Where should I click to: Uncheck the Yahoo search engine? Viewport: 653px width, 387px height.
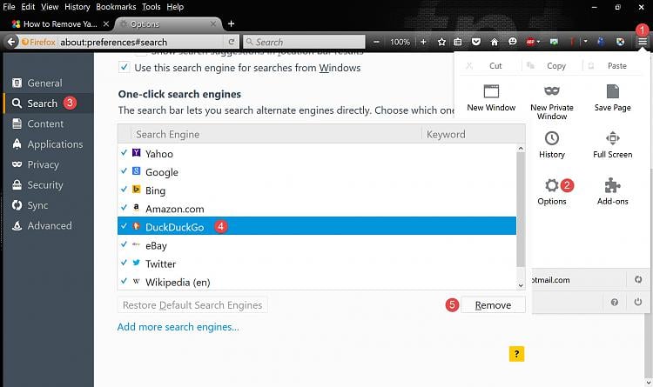pyautogui.click(x=124, y=153)
